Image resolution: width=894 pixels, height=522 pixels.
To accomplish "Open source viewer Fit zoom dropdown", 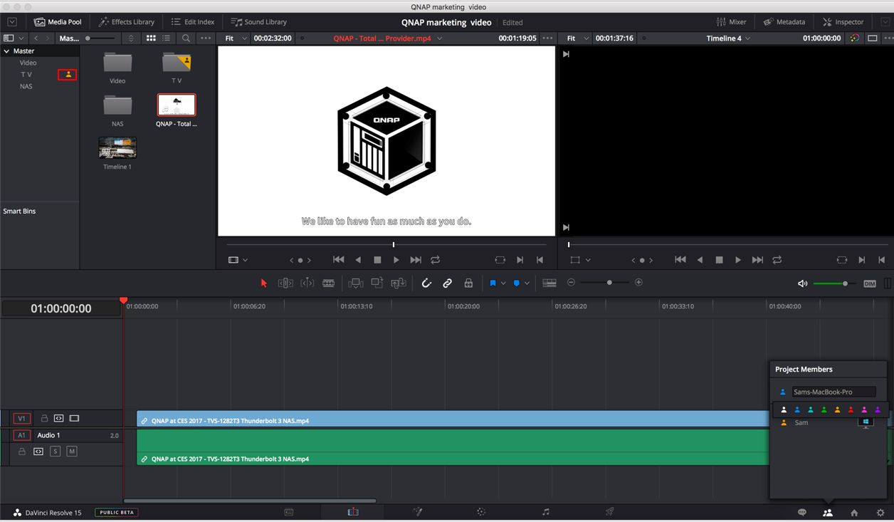I will (236, 38).
